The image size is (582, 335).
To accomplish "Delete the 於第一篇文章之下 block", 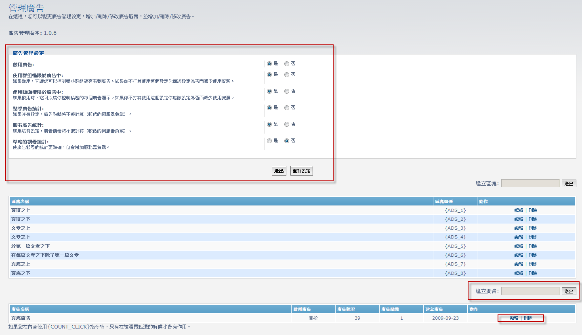I will coord(533,246).
